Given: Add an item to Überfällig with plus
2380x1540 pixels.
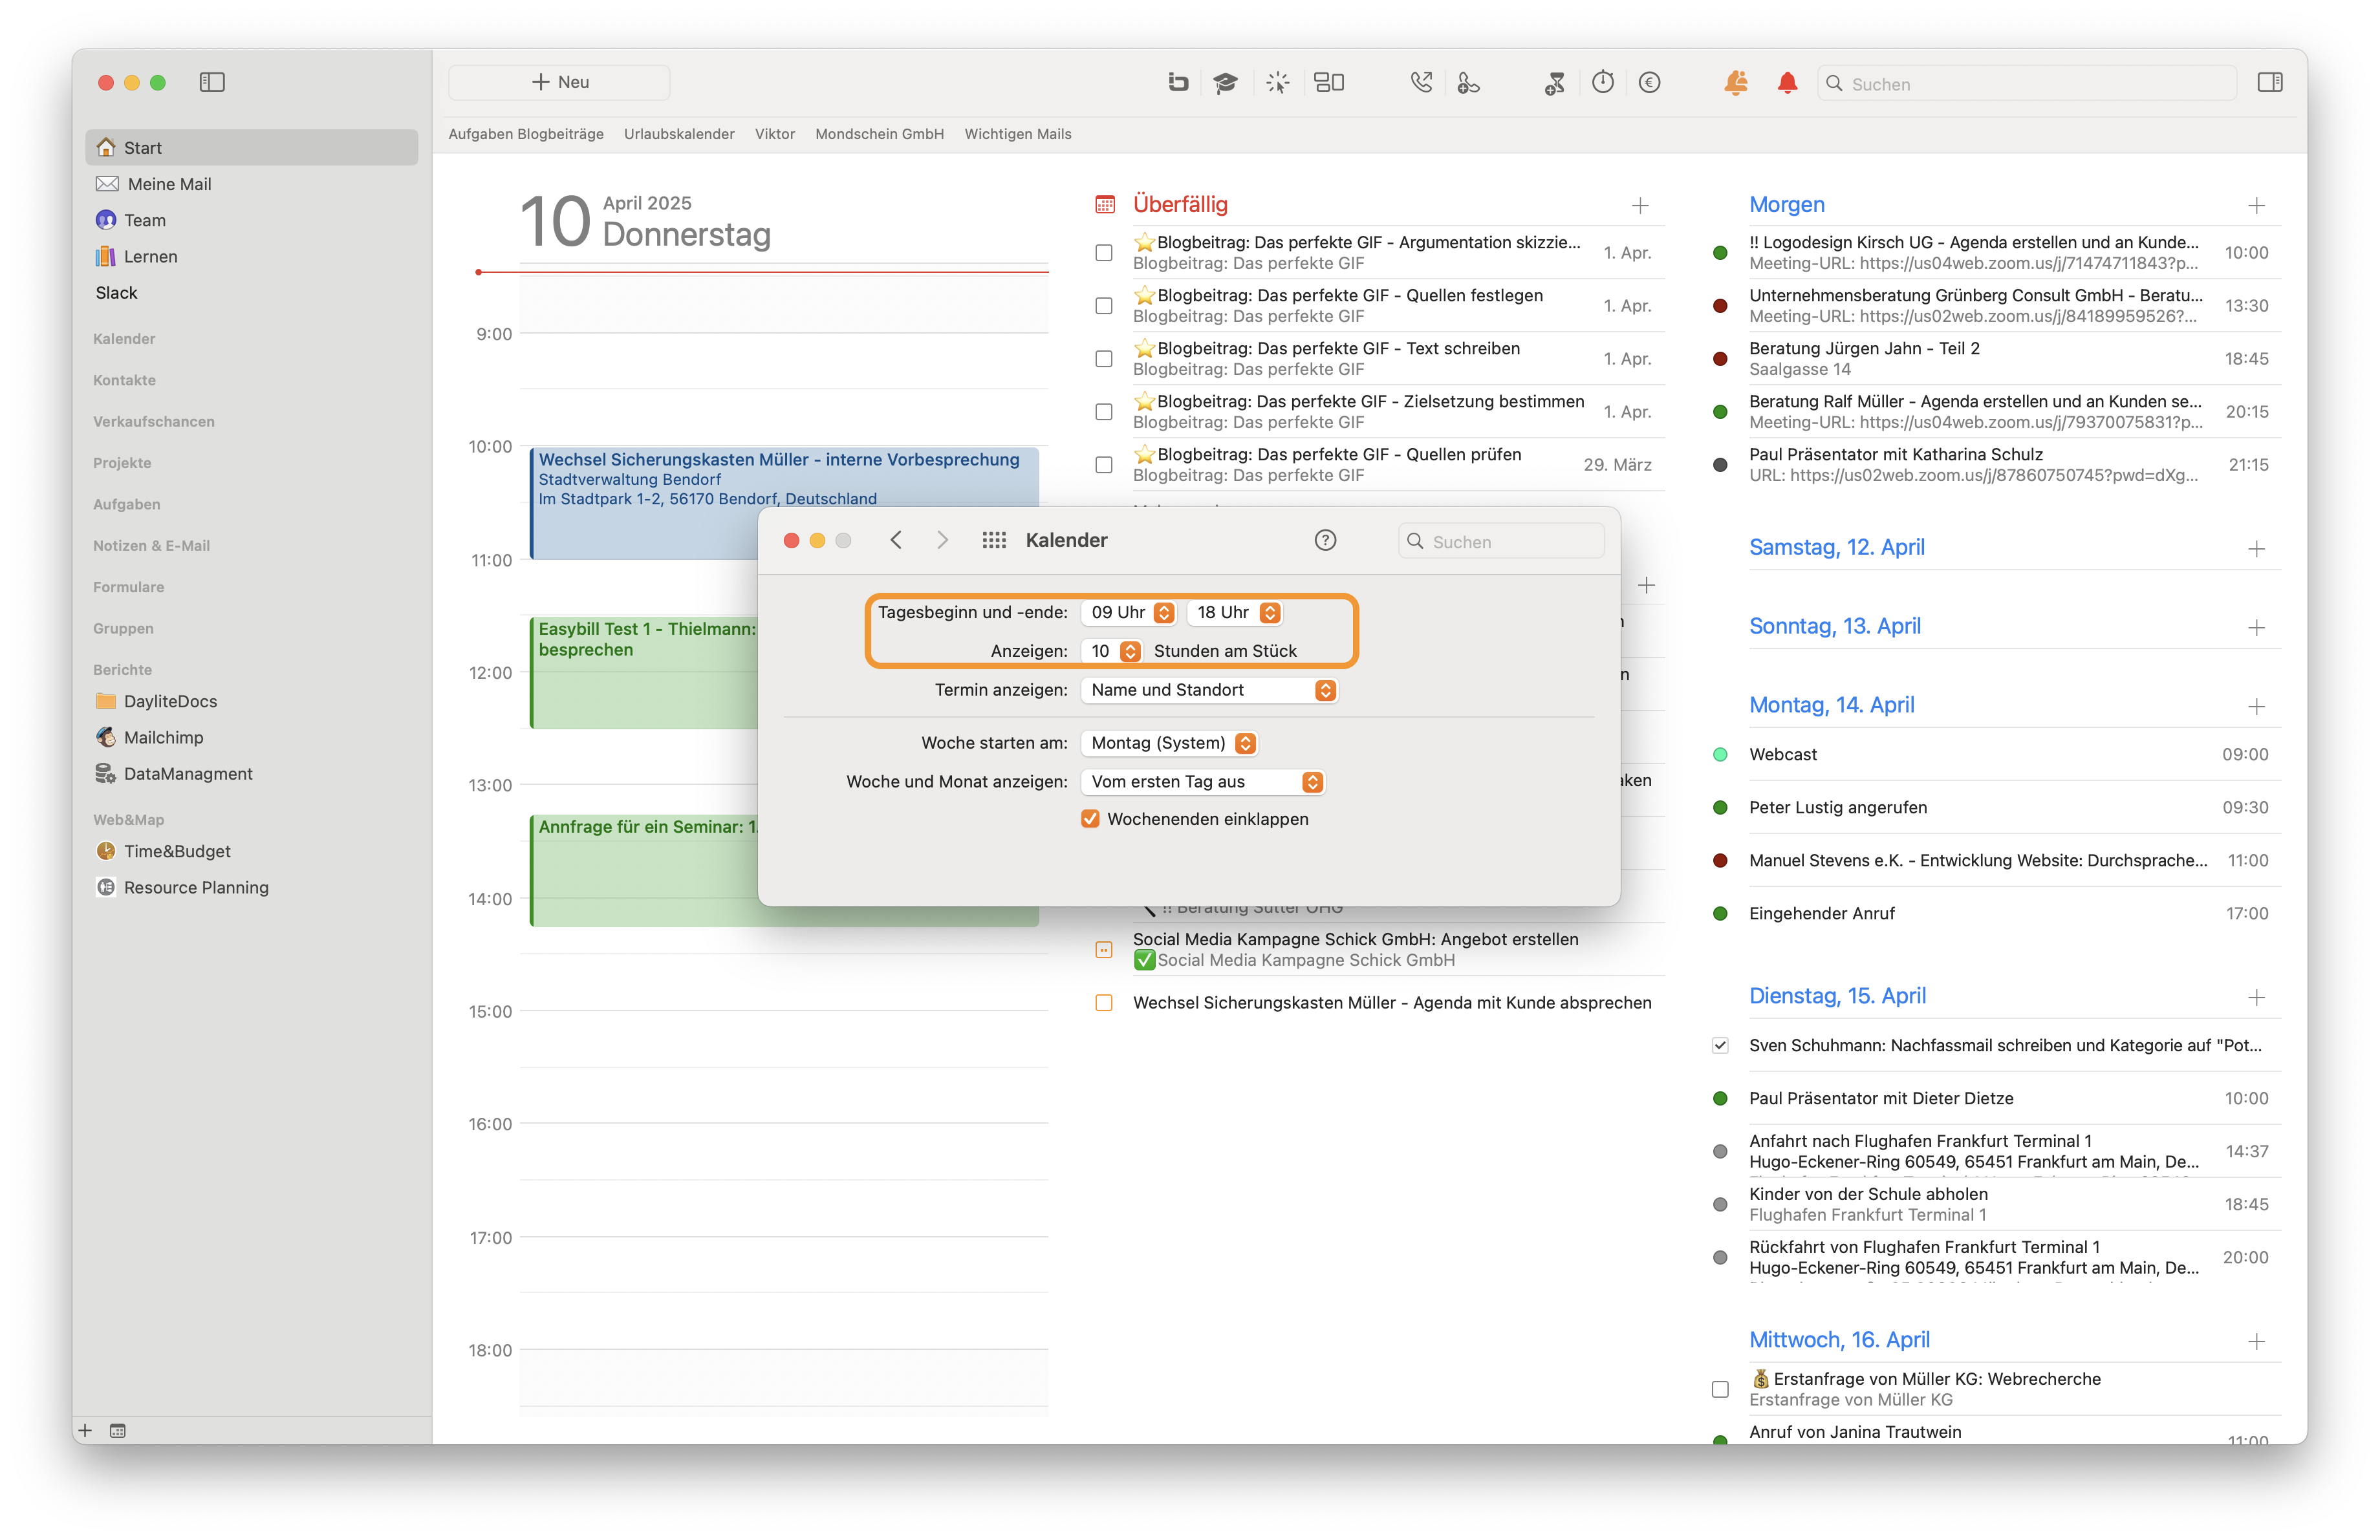Looking at the screenshot, I should coord(1640,206).
